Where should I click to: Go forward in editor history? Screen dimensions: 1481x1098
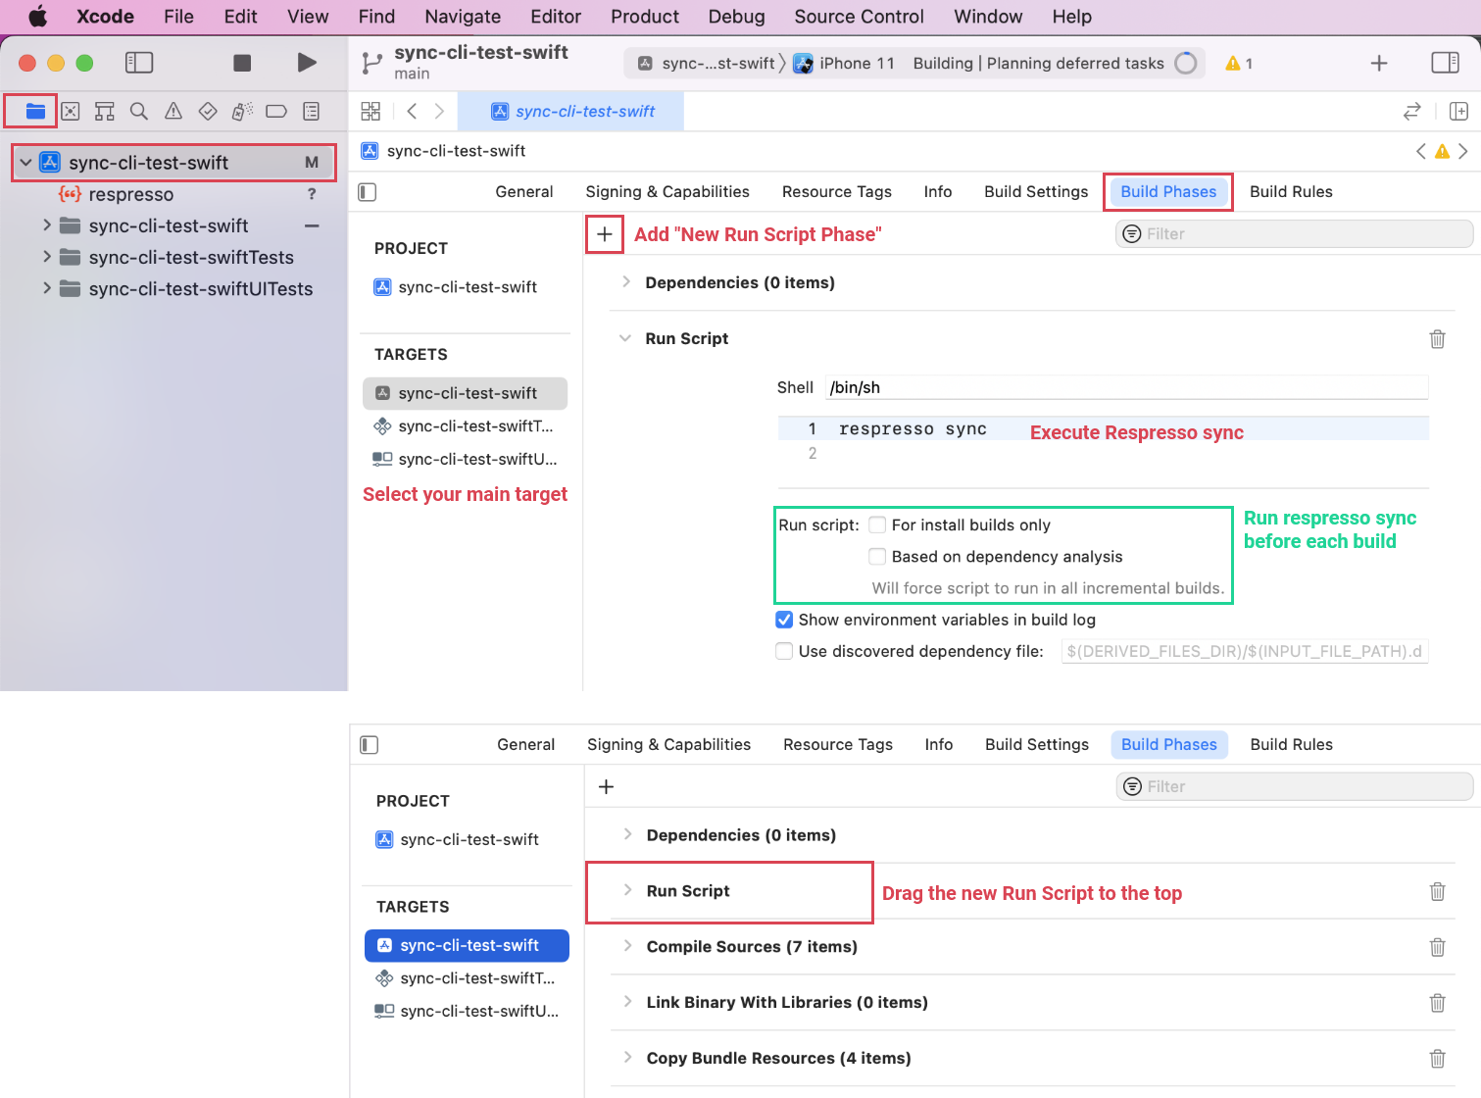coord(439,111)
